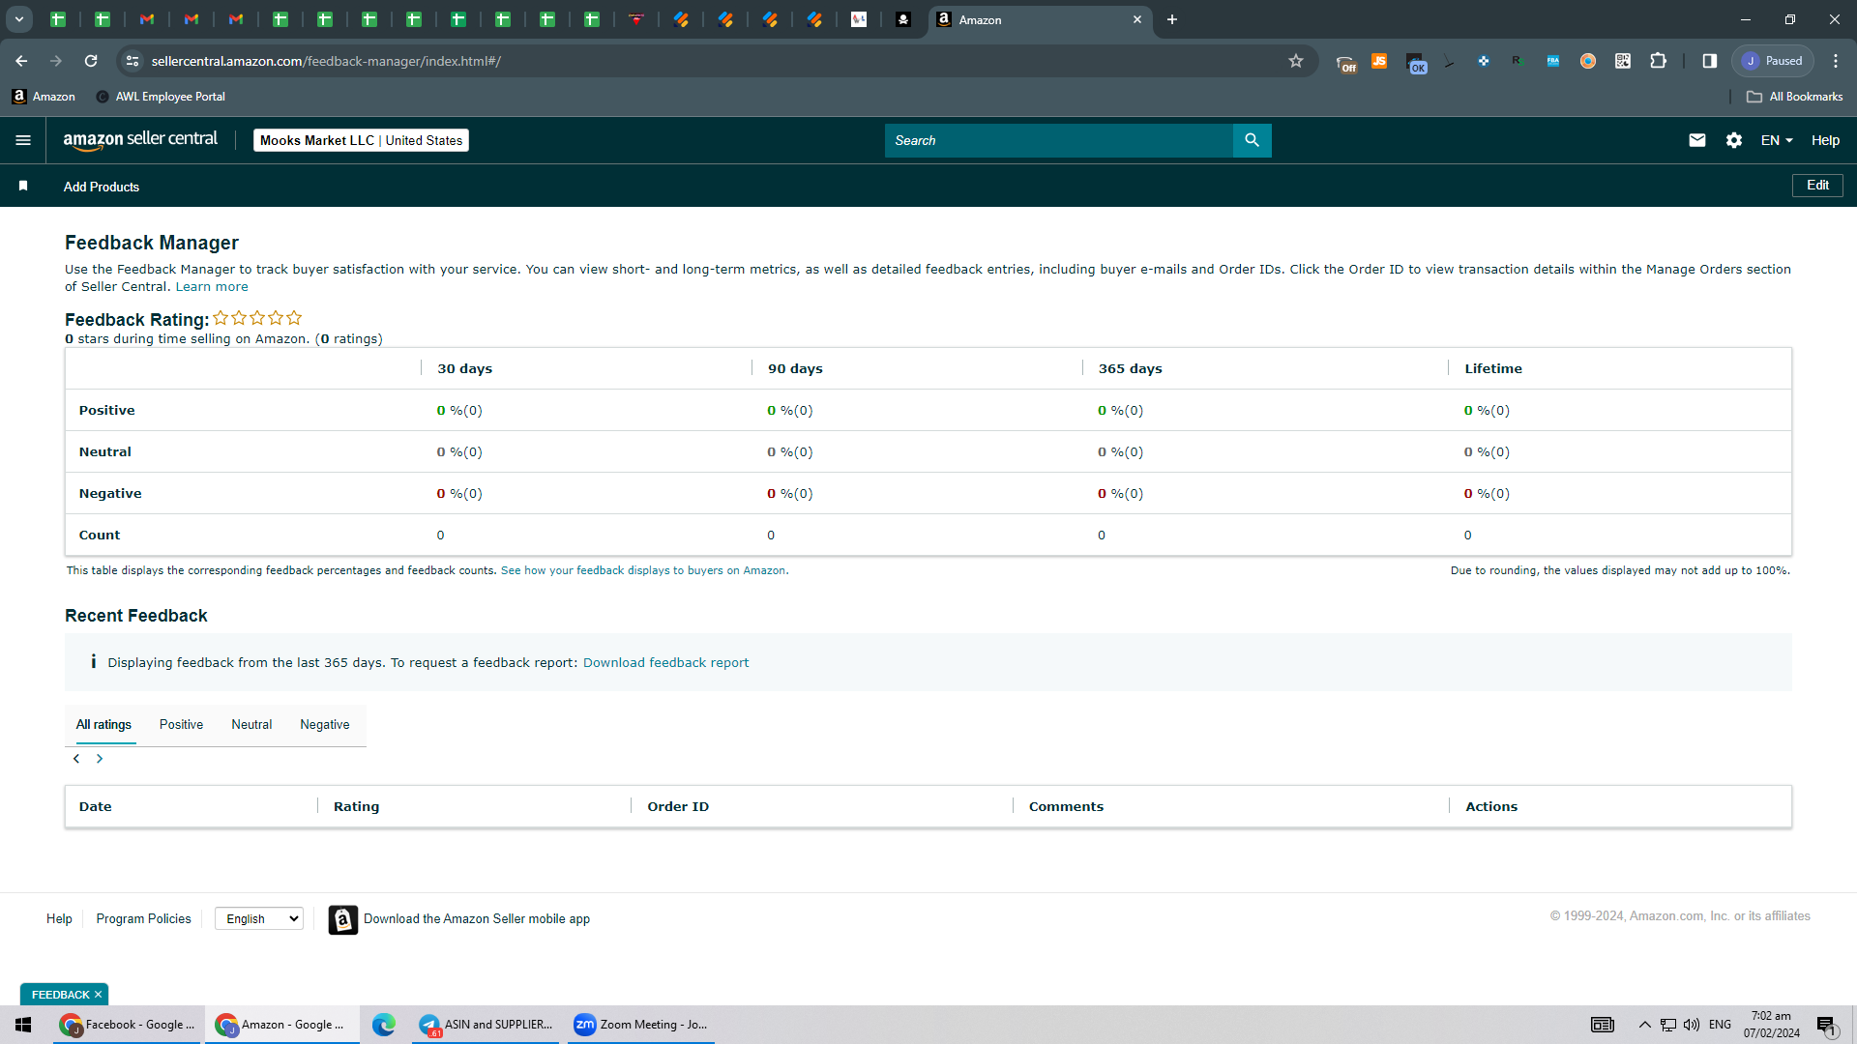Open the Seller Central hamburger menu

click(23, 140)
